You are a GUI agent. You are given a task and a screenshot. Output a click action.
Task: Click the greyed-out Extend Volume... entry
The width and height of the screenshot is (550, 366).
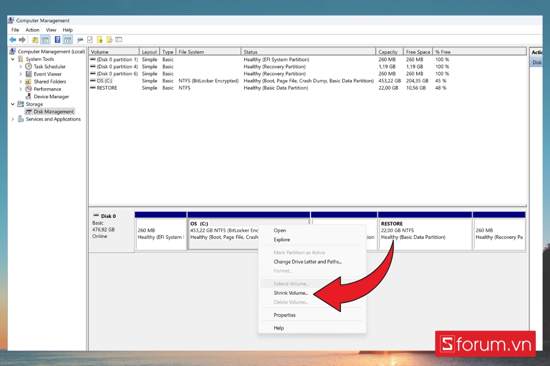[x=313, y=284]
